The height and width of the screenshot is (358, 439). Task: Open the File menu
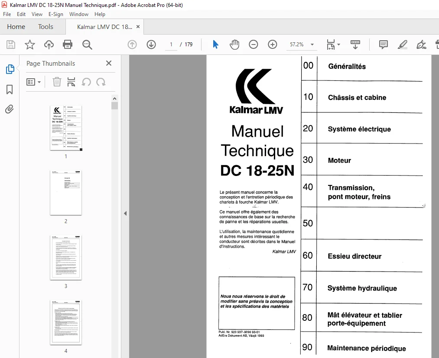[x=7, y=14]
